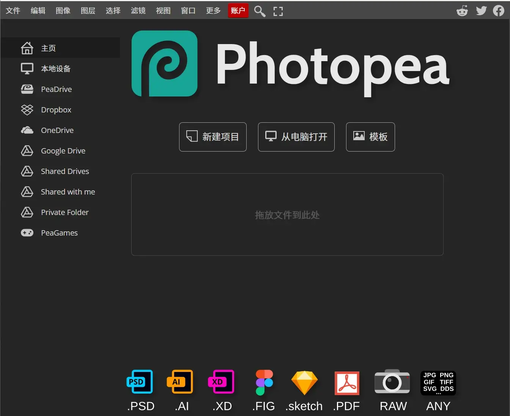Select 本地设备 monitor icon in sidebar
The width and height of the screenshot is (510, 416).
[x=27, y=69]
